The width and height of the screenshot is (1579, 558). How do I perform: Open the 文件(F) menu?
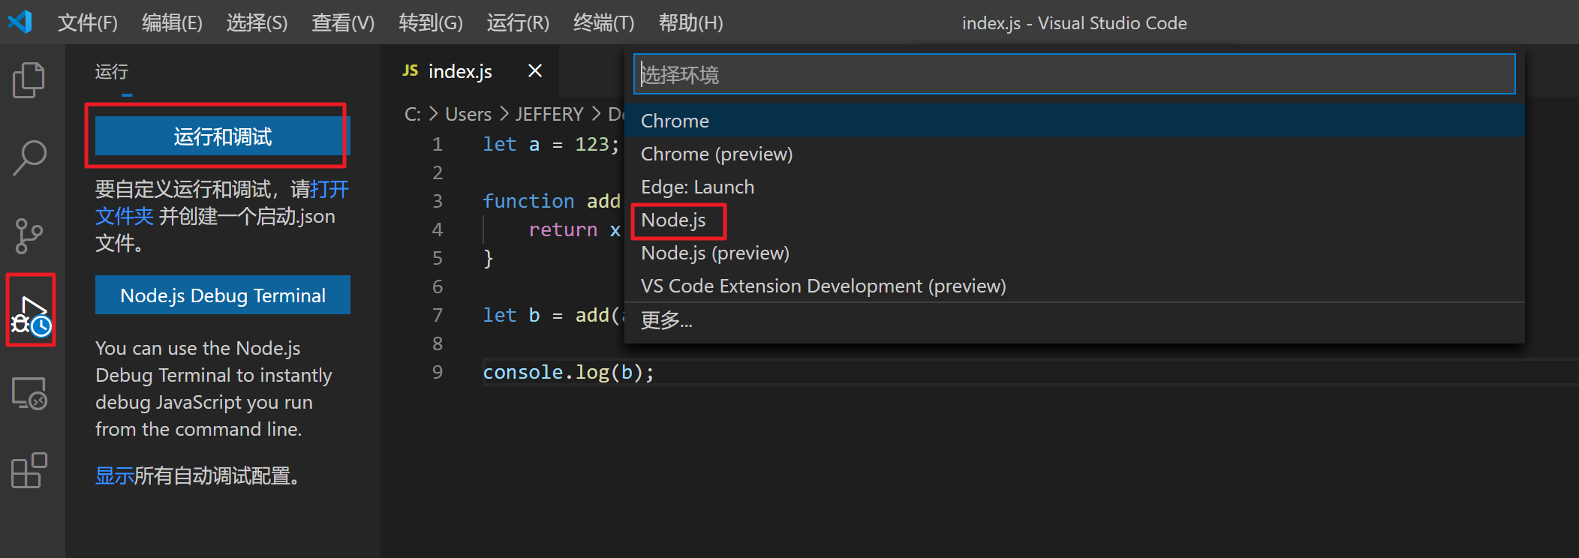pyautogui.click(x=88, y=22)
